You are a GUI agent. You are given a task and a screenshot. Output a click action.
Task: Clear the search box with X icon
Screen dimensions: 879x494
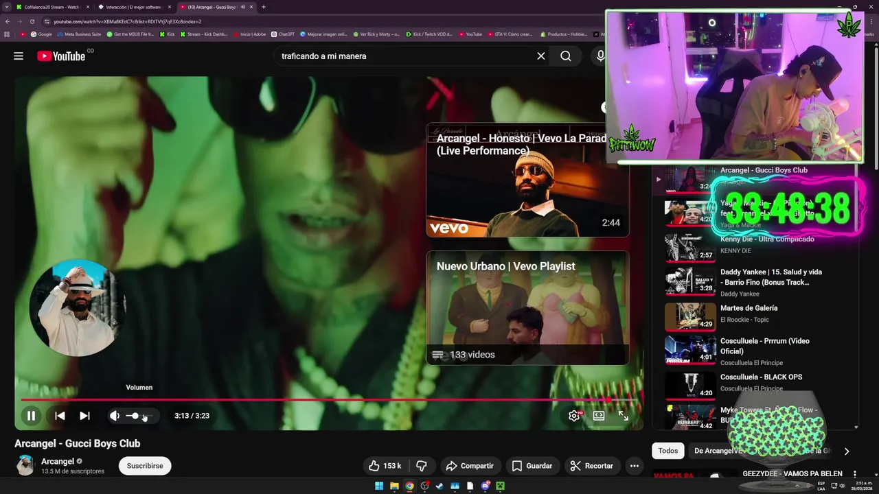[x=541, y=56]
